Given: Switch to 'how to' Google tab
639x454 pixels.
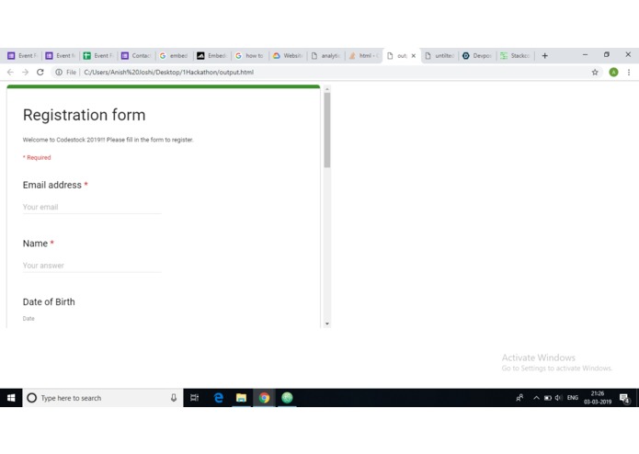Looking at the screenshot, I should (250, 55).
